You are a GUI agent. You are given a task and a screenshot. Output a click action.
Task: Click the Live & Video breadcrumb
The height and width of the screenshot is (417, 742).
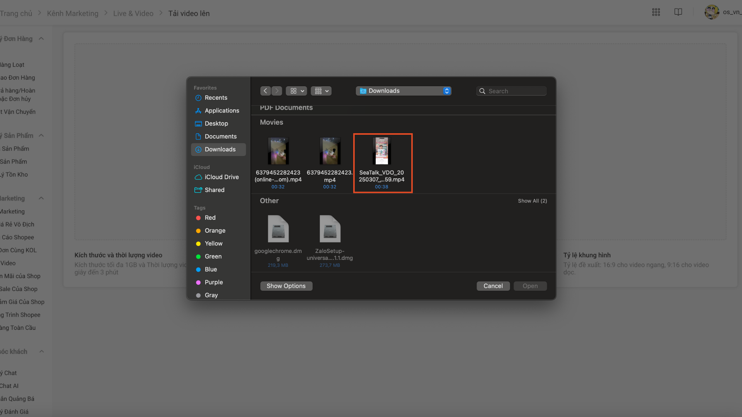coord(133,14)
